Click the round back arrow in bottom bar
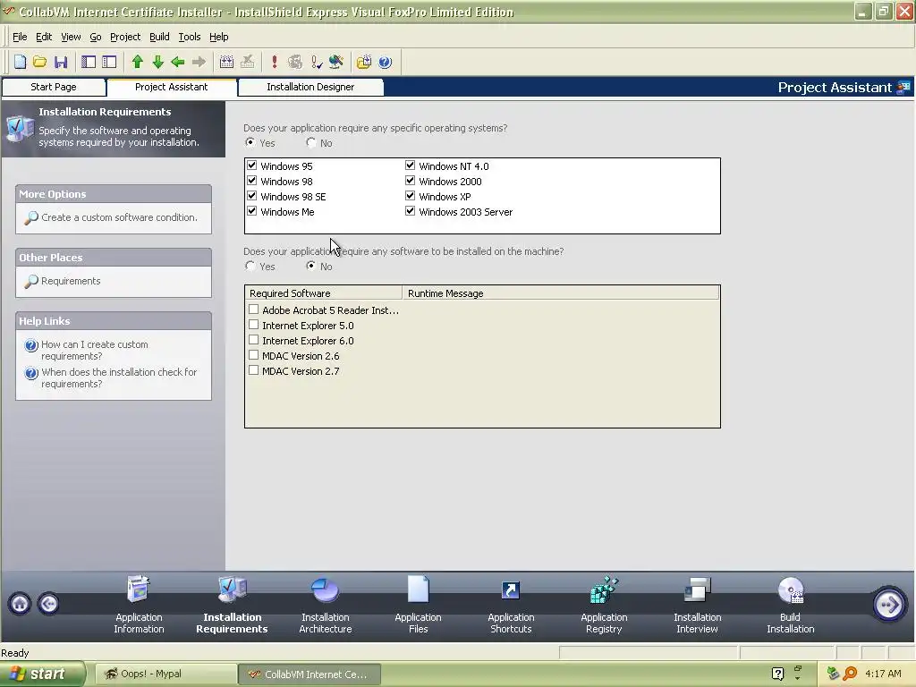 (x=48, y=604)
